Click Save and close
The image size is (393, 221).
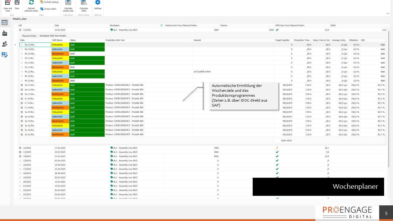(x=7, y=6)
